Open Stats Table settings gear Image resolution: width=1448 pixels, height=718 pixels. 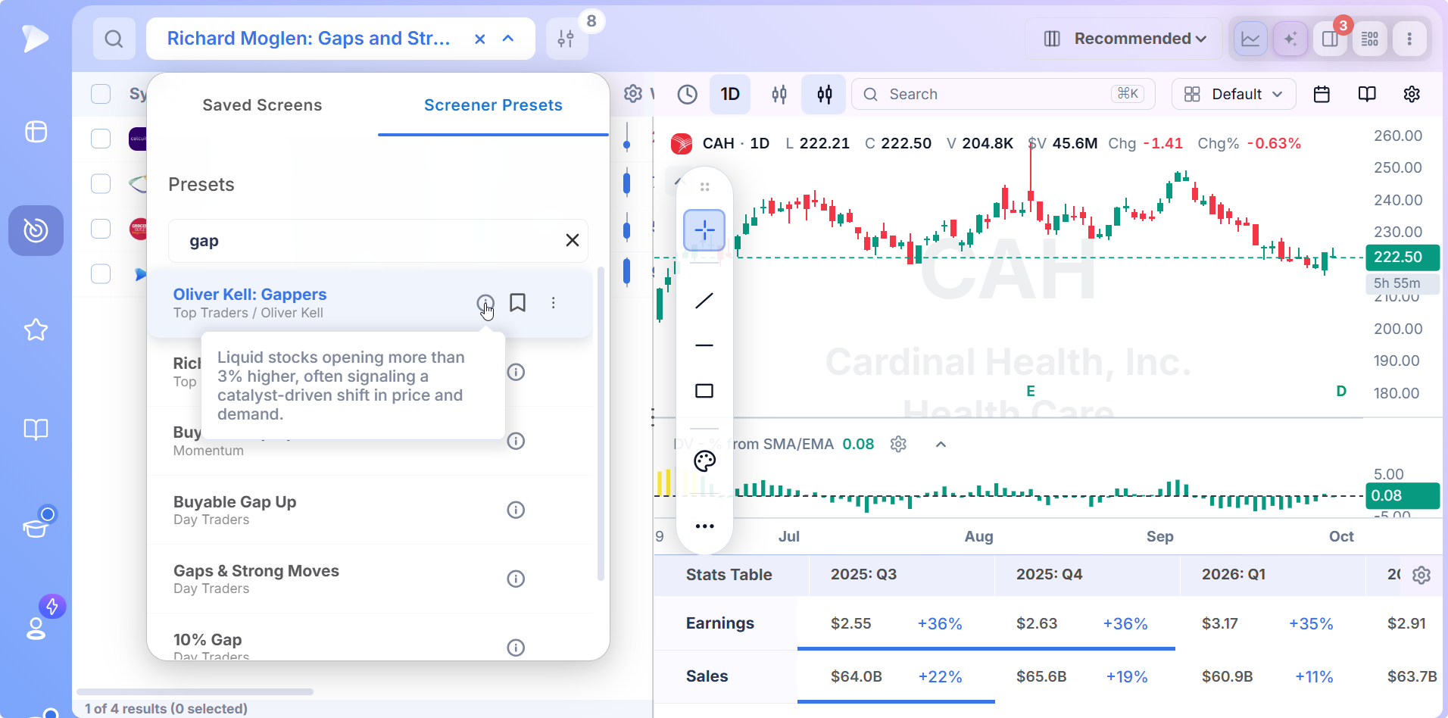tap(1421, 575)
